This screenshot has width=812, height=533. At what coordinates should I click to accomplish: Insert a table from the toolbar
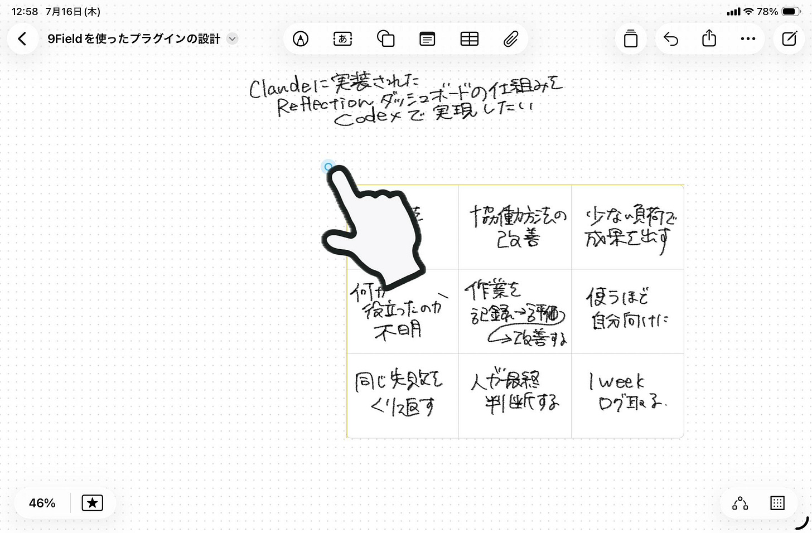(x=469, y=39)
